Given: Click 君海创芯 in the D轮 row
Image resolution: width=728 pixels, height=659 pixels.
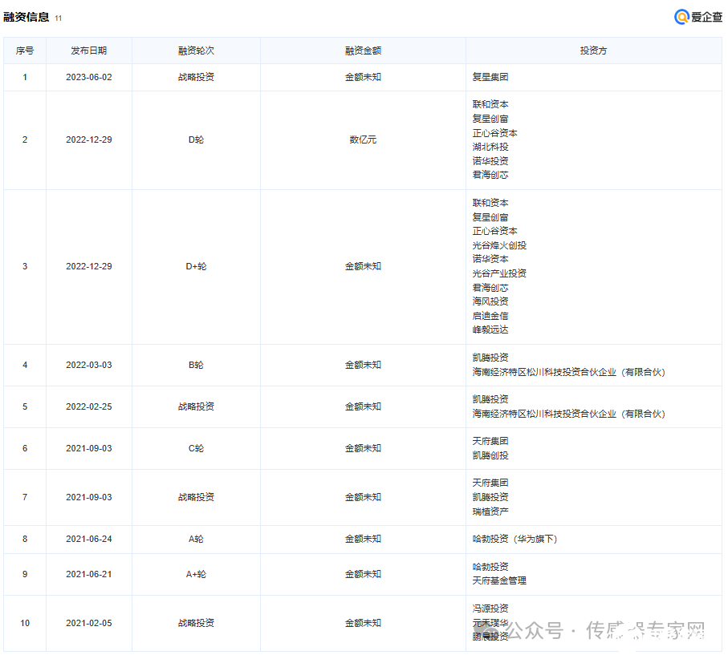Looking at the screenshot, I should click(x=490, y=175).
